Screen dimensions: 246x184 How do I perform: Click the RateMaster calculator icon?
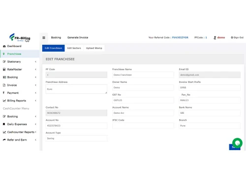click(4, 69)
